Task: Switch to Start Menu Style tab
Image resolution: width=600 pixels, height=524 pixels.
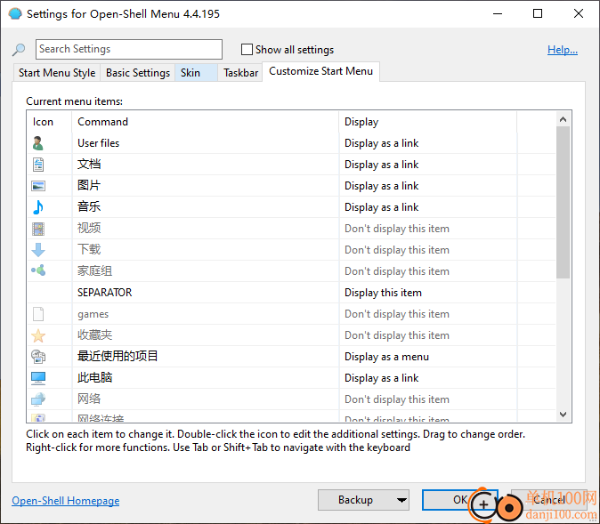Action: click(57, 73)
